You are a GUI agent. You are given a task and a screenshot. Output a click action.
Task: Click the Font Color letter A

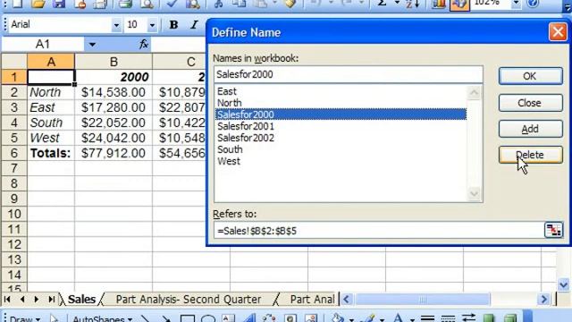pyautogui.click(x=399, y=318)
